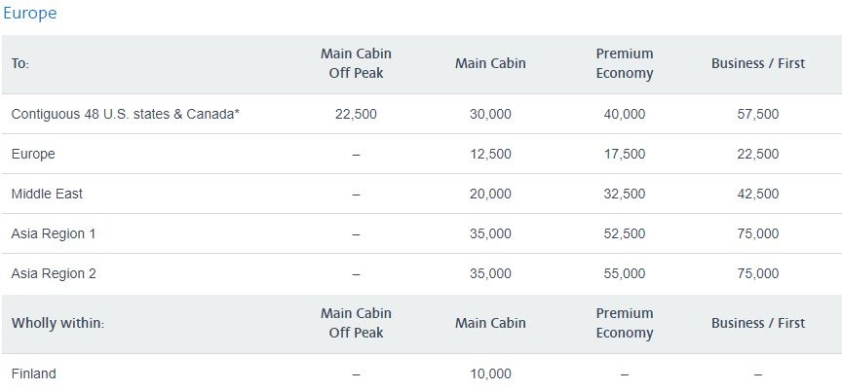Click the 40,000 Premium Economy value
842x391 pixels.
click(x=625, y=114)
